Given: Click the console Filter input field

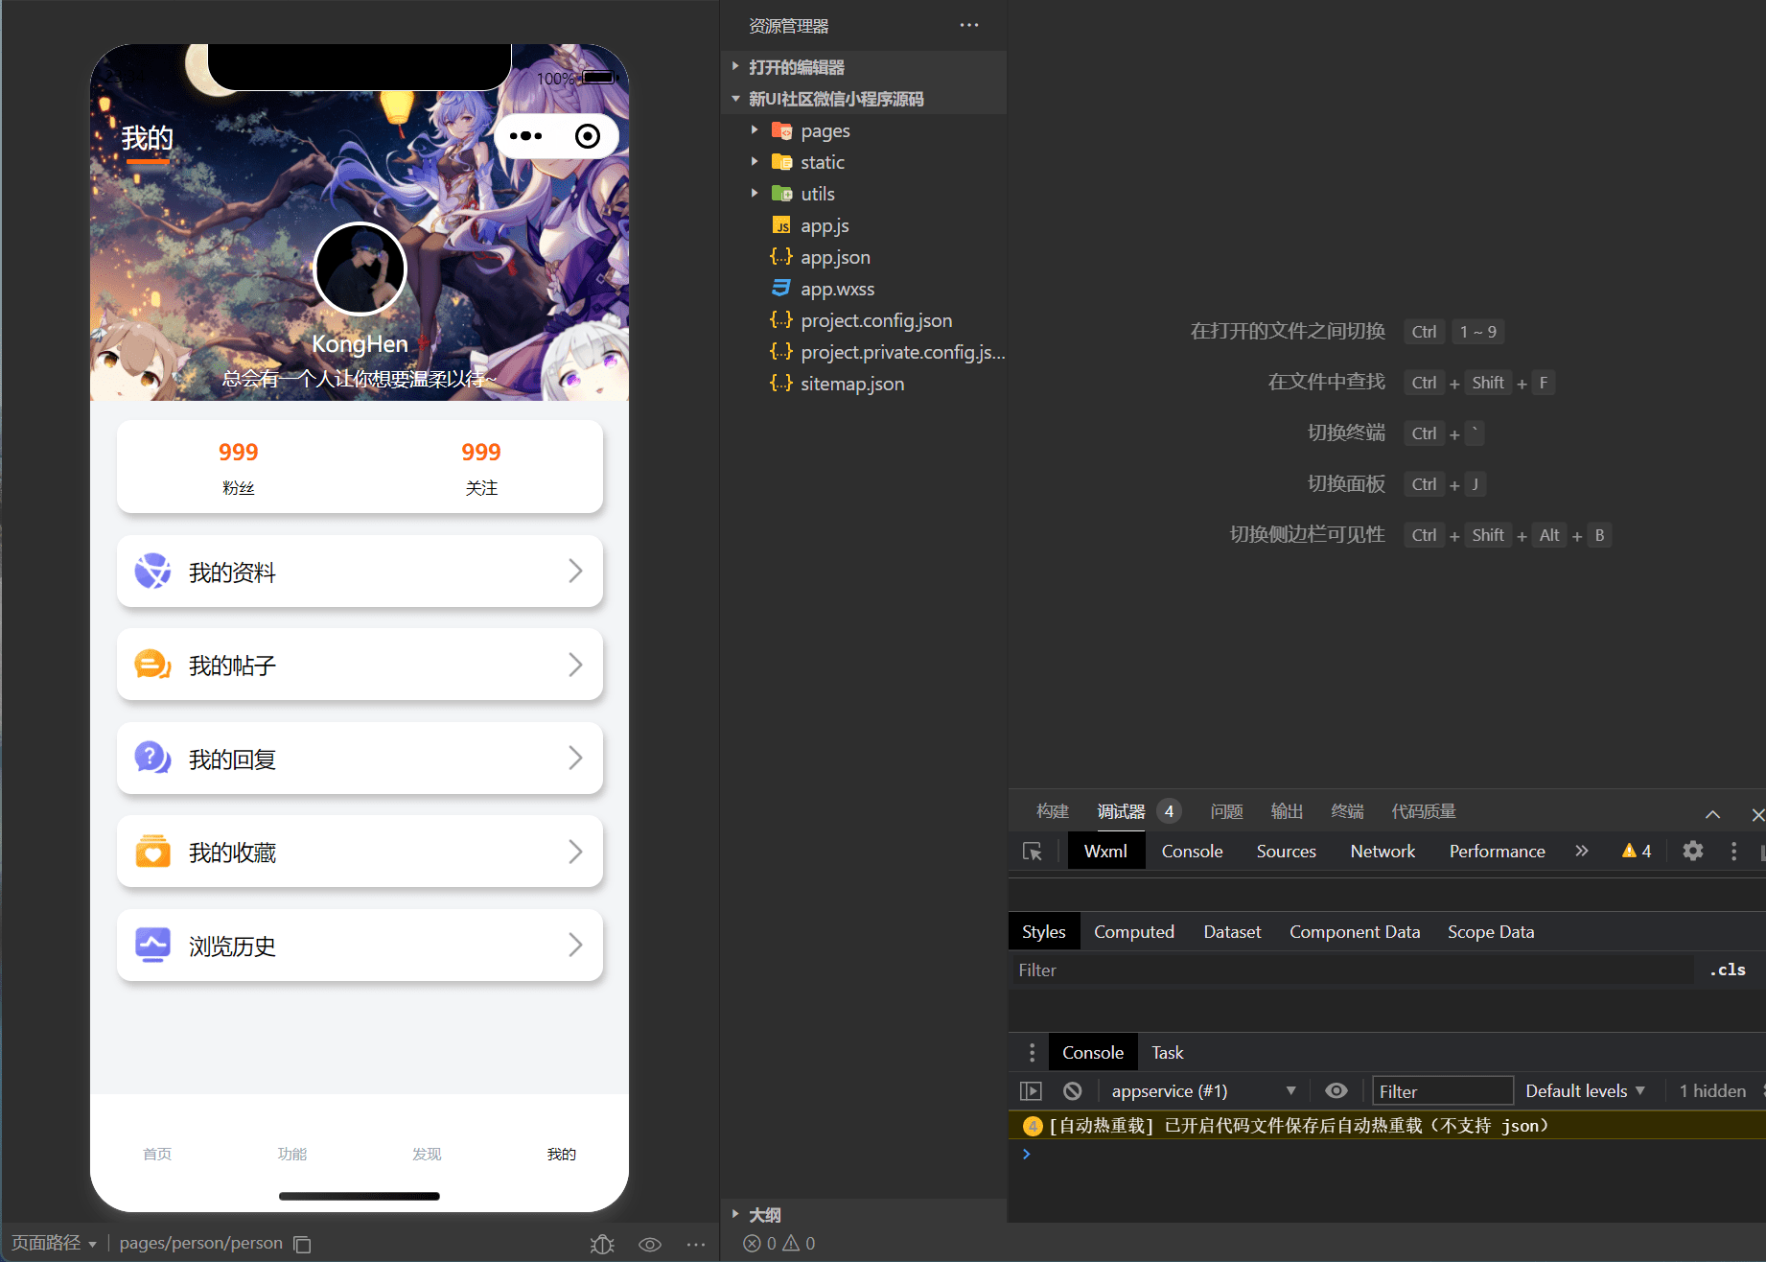Looking at the screenshot, I should [1442, 1090].
